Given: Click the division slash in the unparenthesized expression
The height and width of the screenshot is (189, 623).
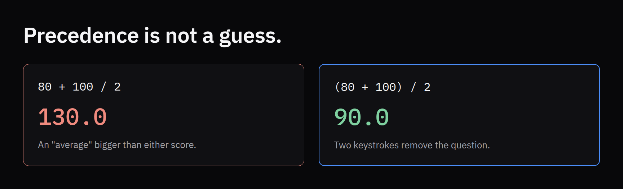Looking at the screenshot, I should [103, 87].
